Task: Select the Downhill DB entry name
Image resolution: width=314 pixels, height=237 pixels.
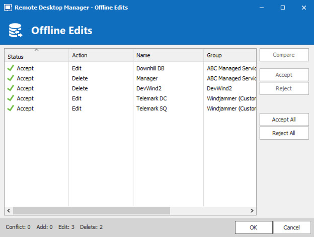Action: [x=150, y=68]
